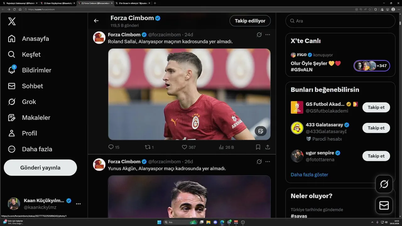This screenshot has height=226, width=402.
Task: Go back using the arrow beside Forza Cimbom
Action: [96, 21]
